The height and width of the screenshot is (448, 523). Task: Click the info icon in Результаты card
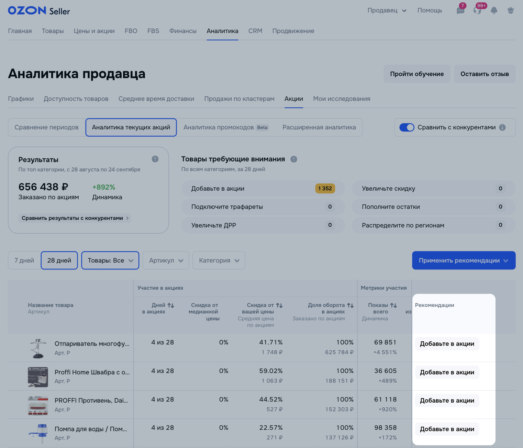(155, 159)
